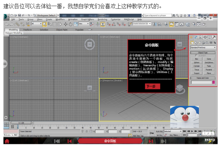Click the New Scene icon
Image resolution: width=218 pixels, height=147 pixels.
(x=12, y=16)
